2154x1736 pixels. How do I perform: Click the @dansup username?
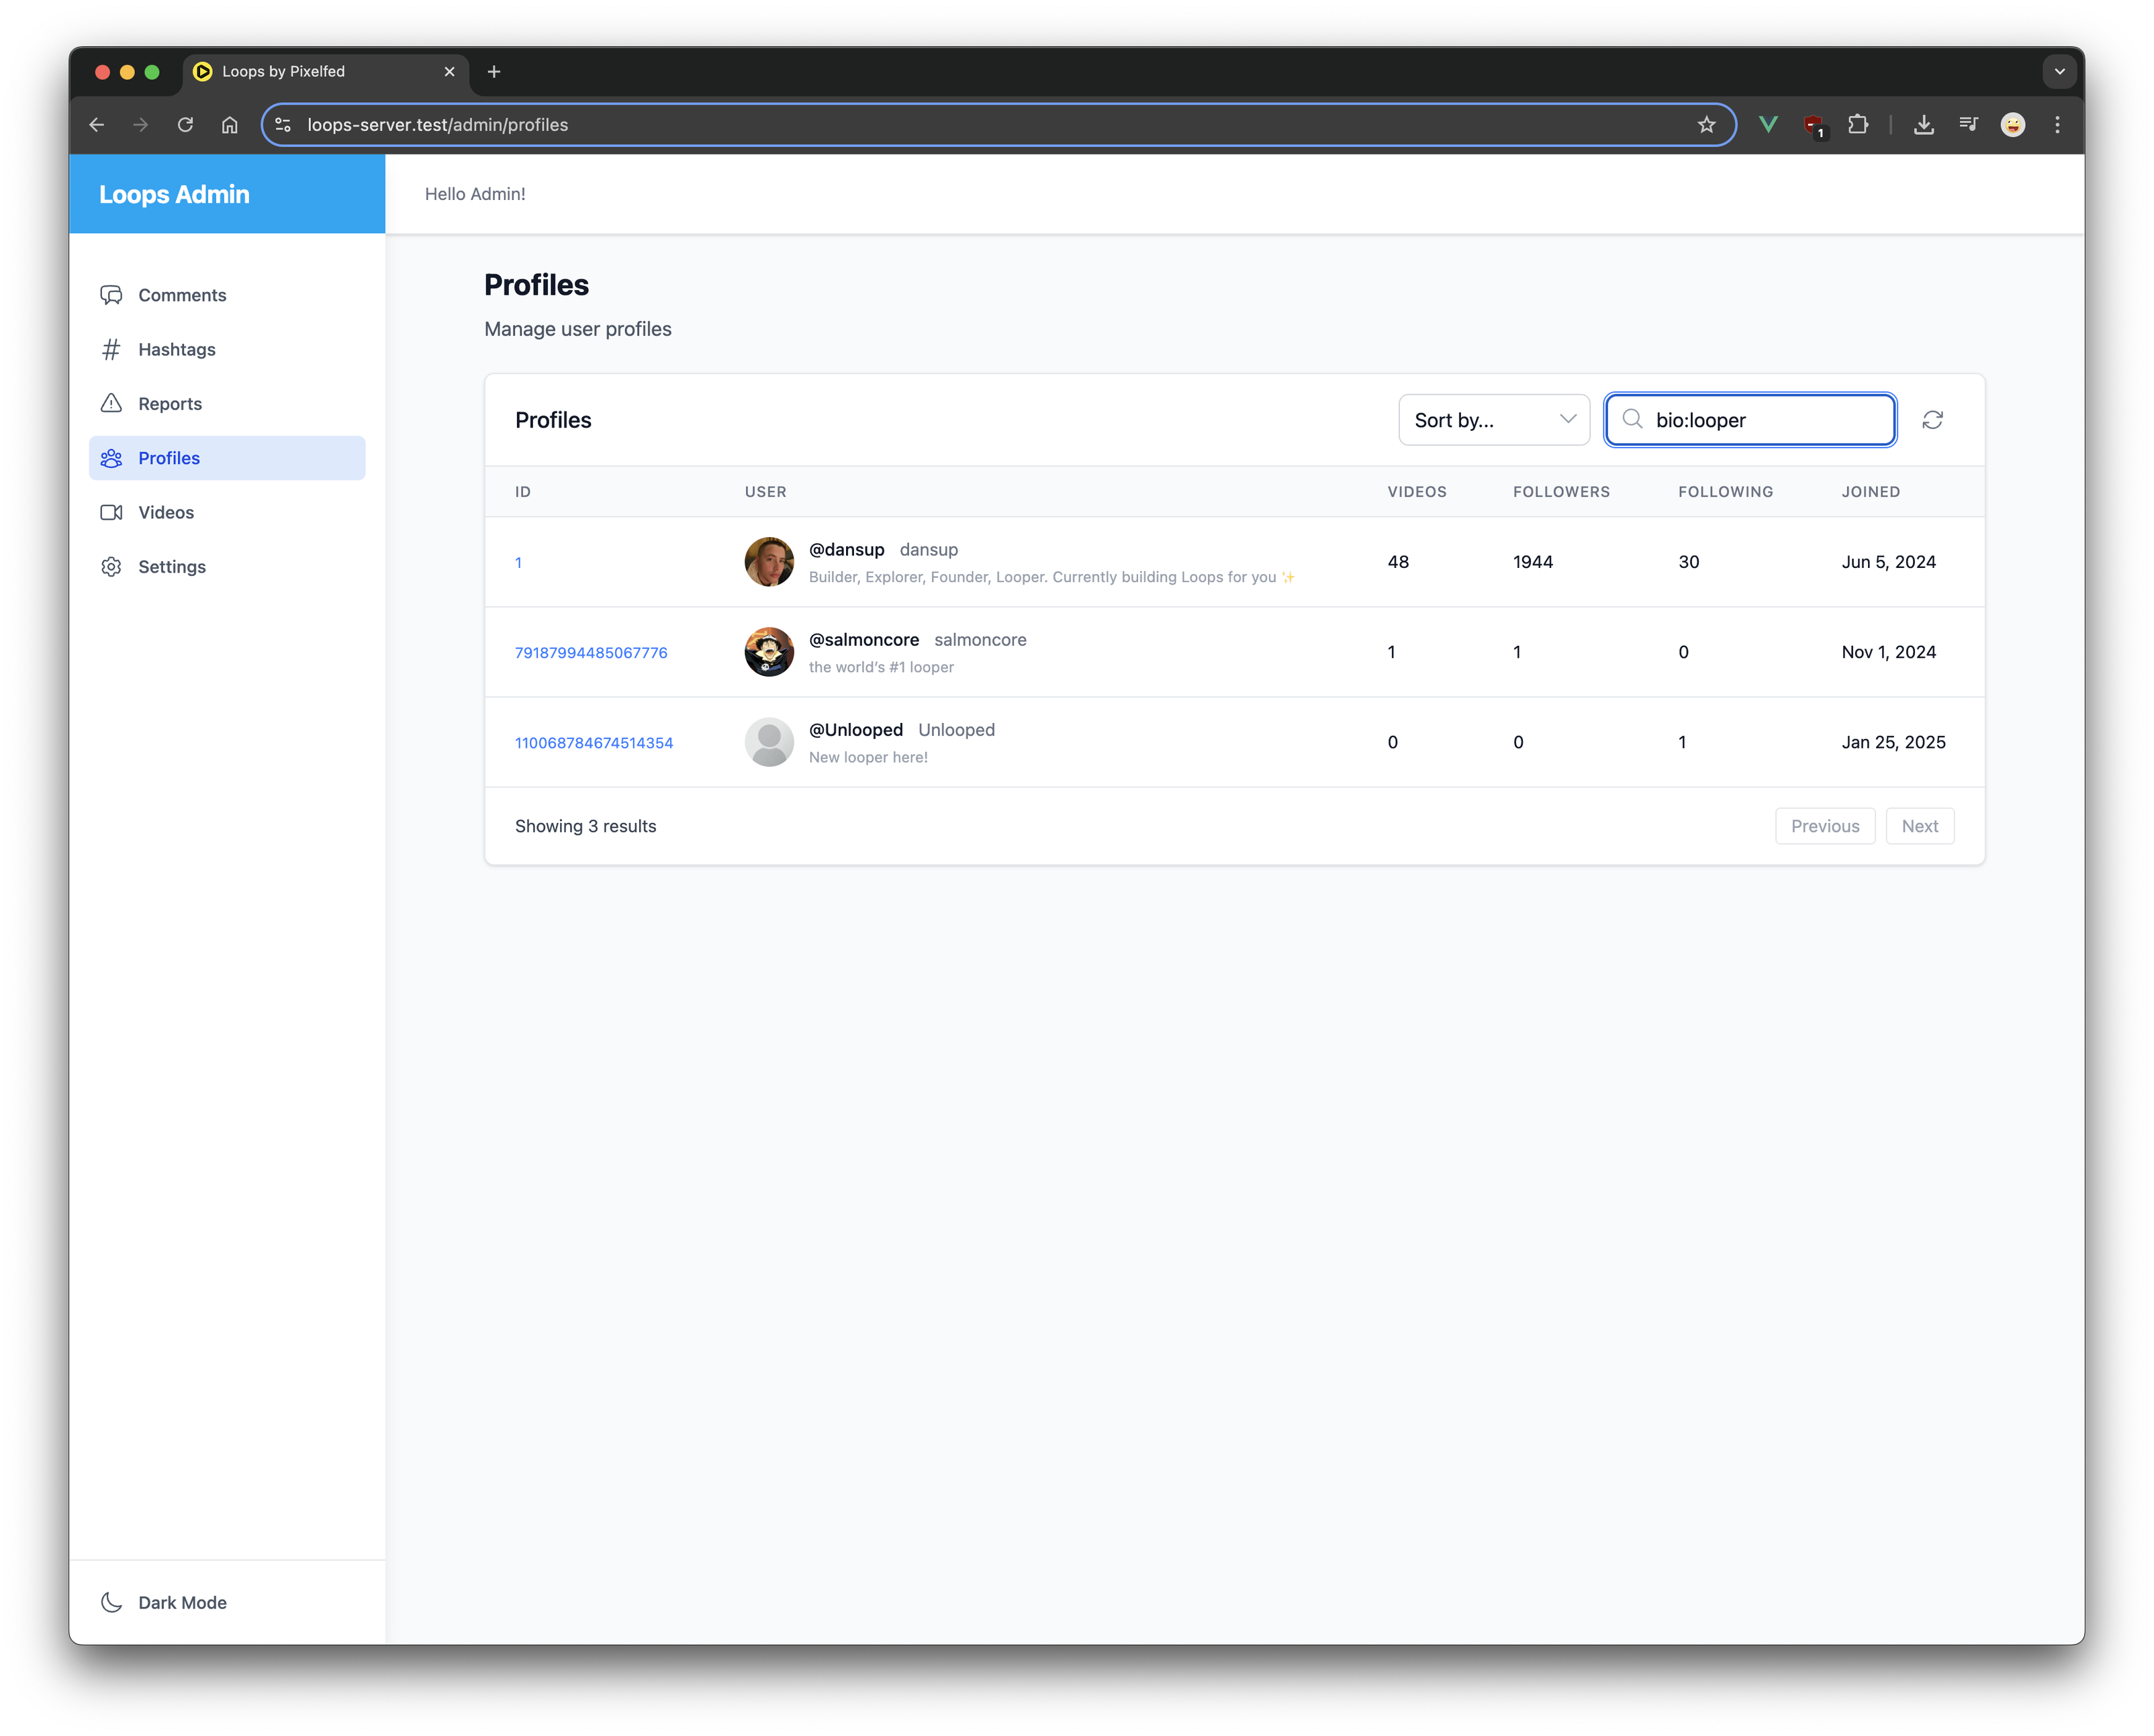[846, 549]
